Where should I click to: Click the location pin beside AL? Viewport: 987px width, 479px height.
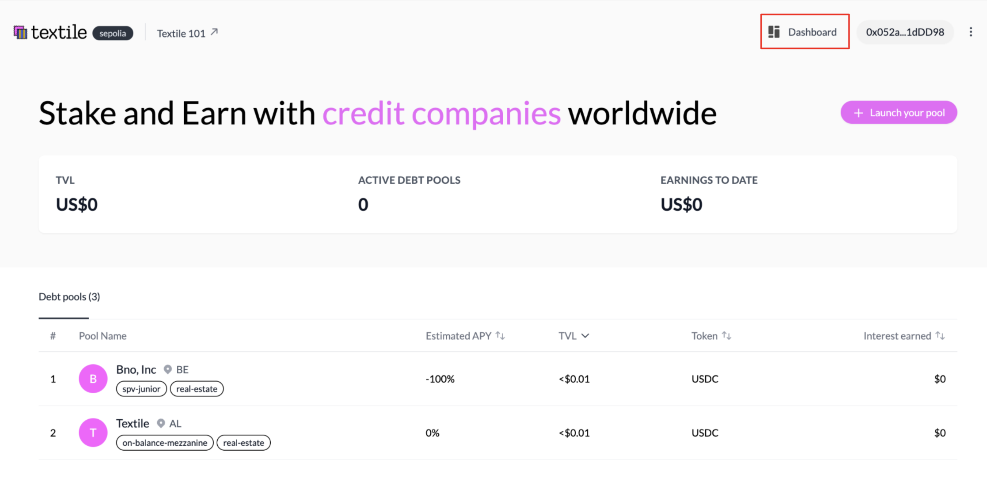point(161,423)
